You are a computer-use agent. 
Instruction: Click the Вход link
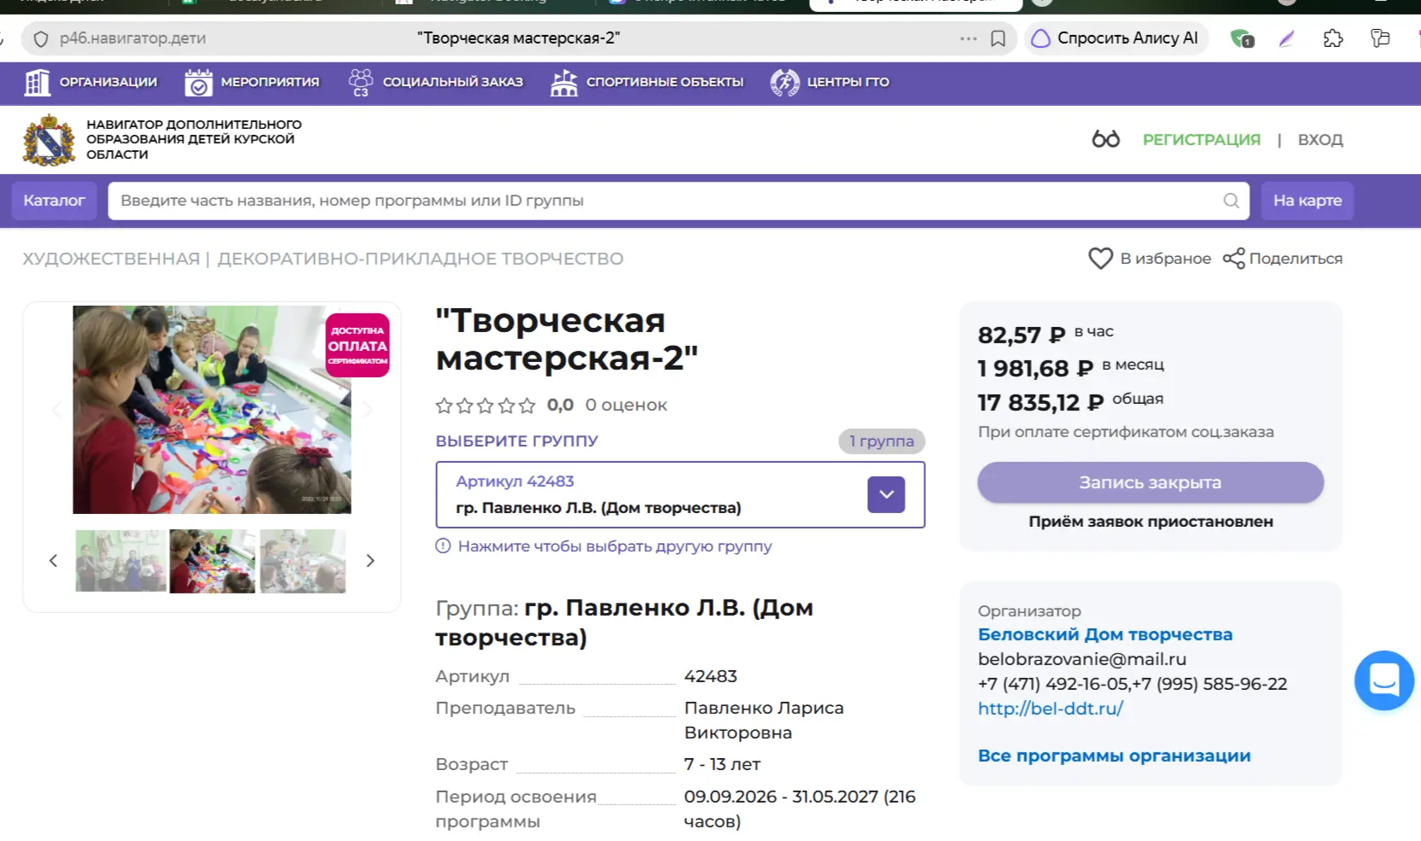[x=1320, y=139]
